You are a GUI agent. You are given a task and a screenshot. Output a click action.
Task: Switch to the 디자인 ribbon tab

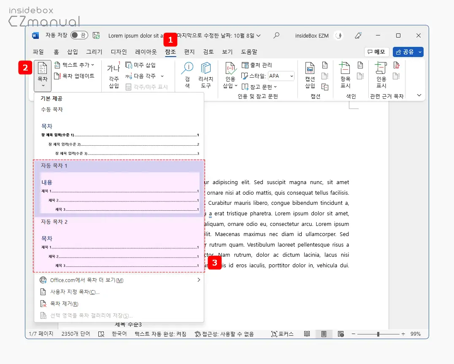point(118,52)
